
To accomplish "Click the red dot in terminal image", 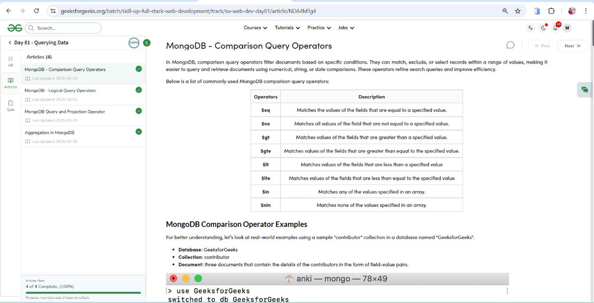I will click(x=173, y=278).
